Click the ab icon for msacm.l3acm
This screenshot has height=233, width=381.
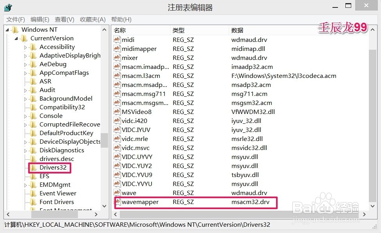pos(117,76)
